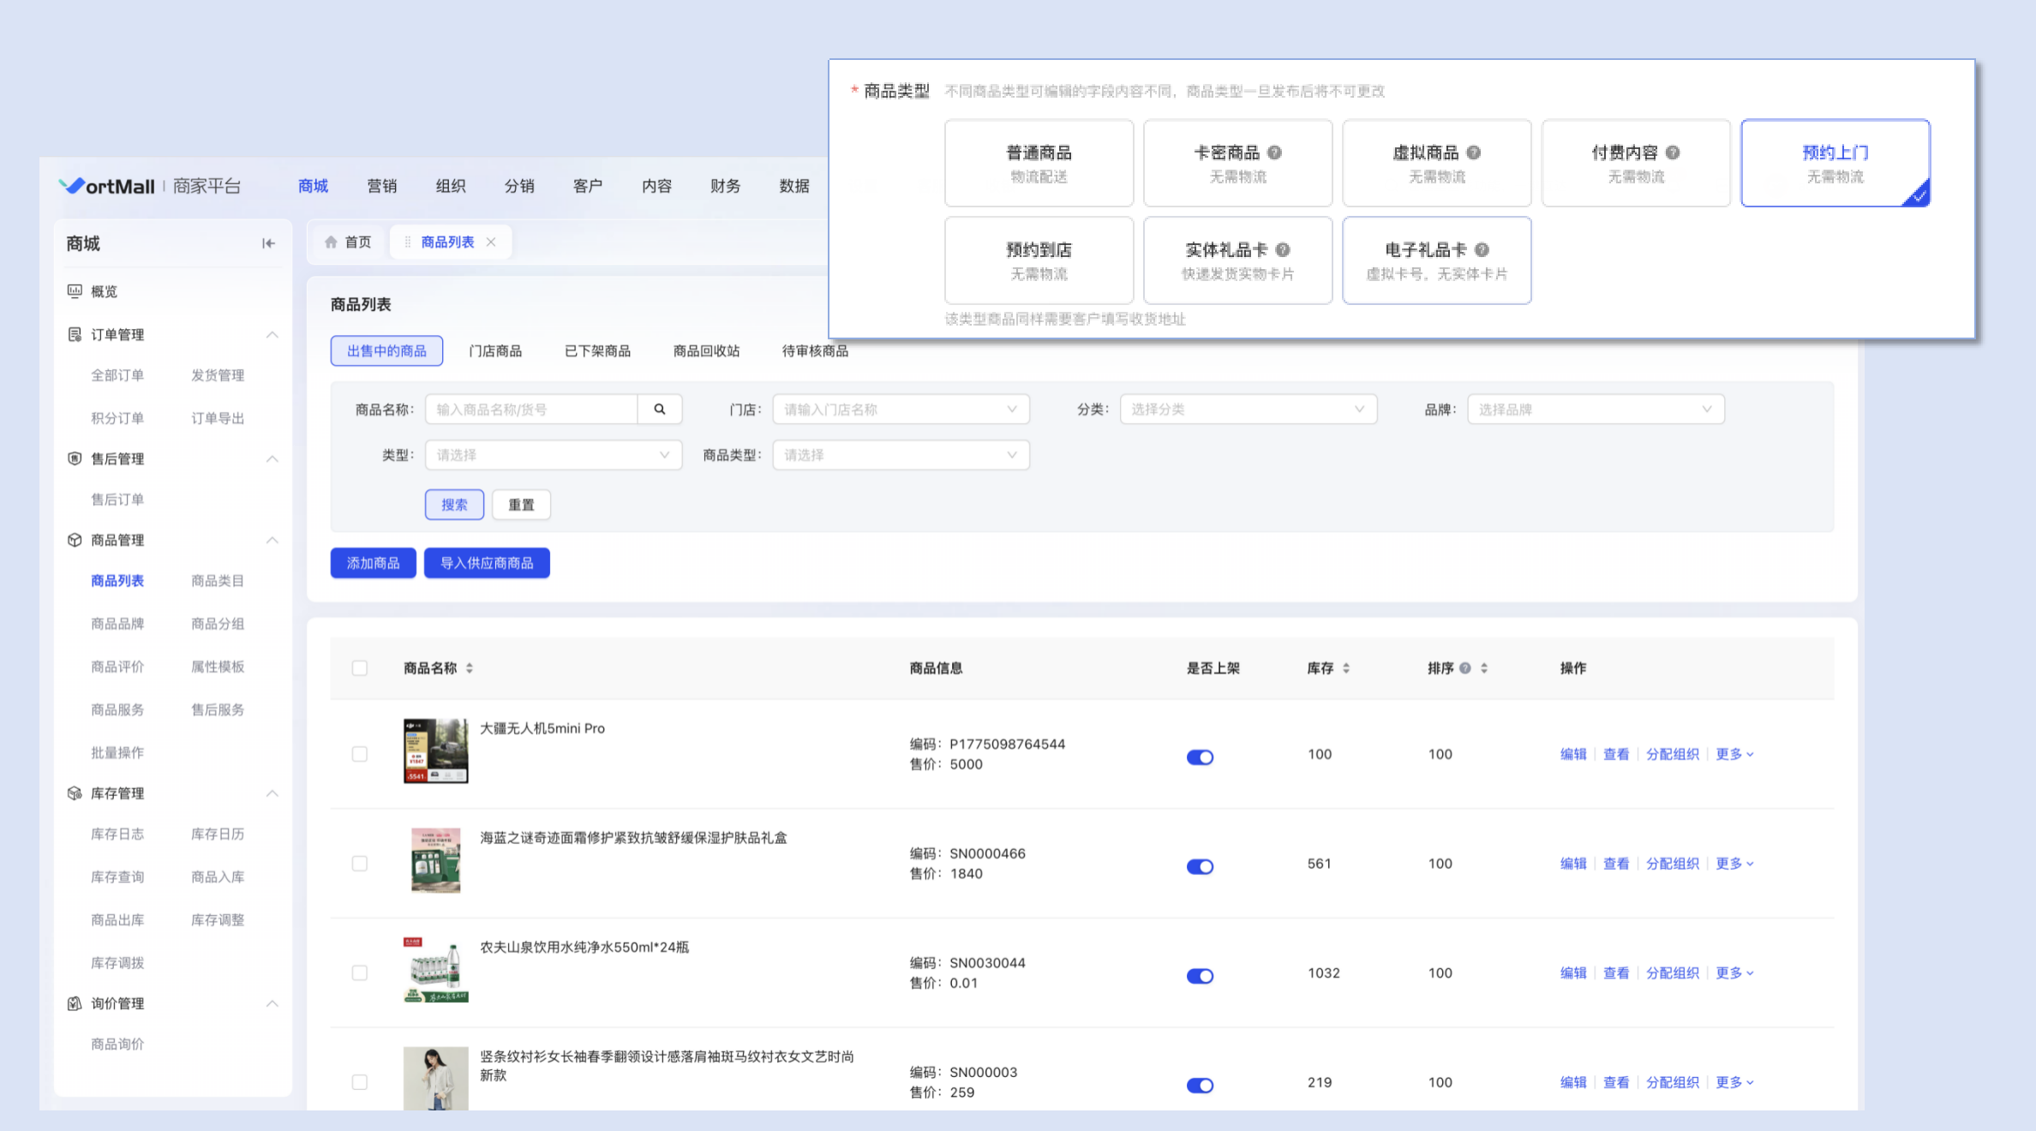Collapse the sidebar using the collapse icon
Viewport: 2036px width, 1131px height.
(x=268, y=243)
